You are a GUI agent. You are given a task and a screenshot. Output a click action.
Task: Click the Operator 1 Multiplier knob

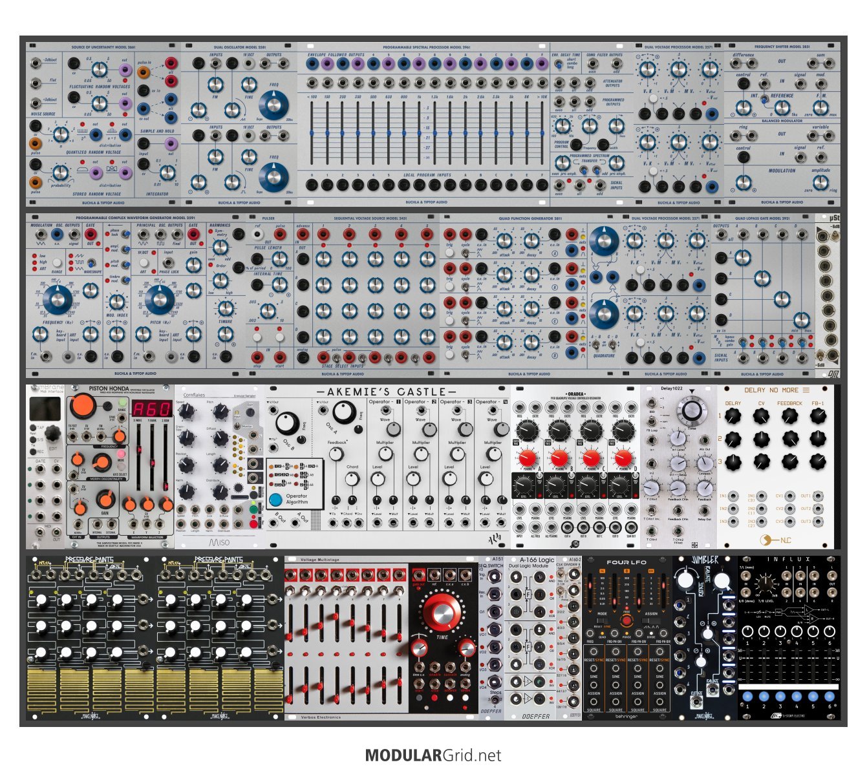[385, 454]
